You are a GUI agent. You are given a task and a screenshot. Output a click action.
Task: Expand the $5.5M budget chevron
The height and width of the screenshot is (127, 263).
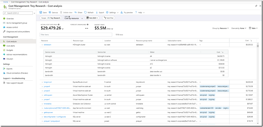click(x=112, y=29)
